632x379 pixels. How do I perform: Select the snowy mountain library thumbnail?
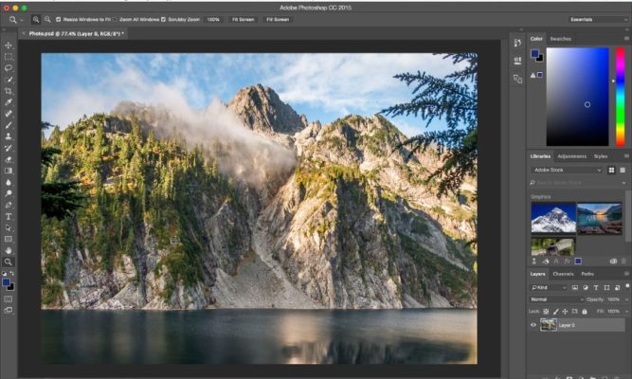[552, 218]
